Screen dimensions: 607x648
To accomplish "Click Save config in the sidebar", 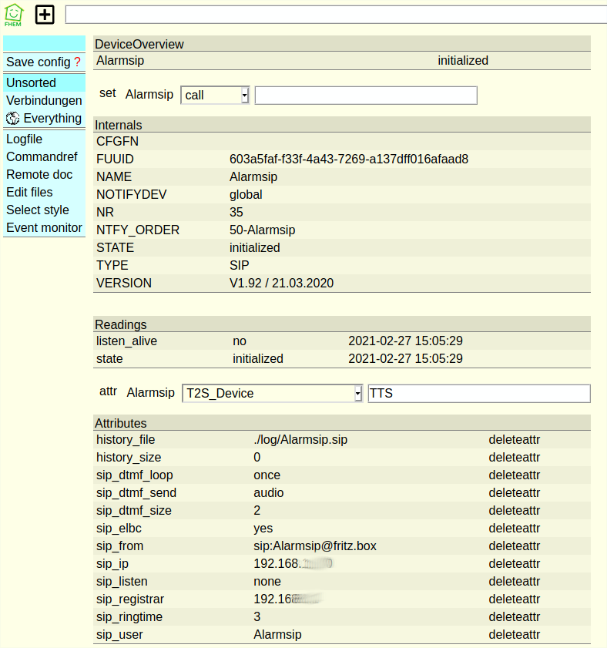I will [x=39, y=62].
